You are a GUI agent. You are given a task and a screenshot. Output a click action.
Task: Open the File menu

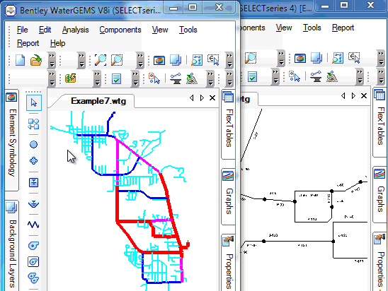tap(22, 30)
